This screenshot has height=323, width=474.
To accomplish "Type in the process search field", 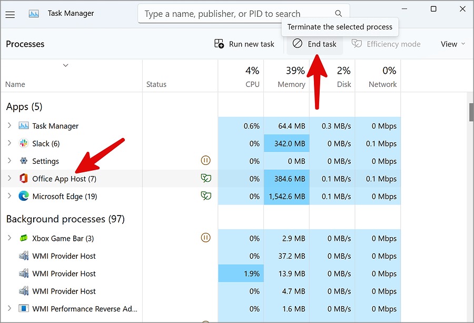I will pos(237,14).
